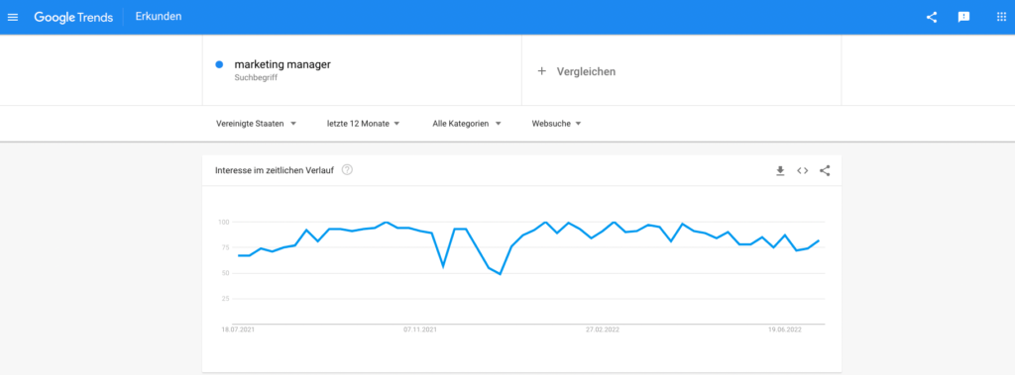Expand the Websuche search type dropdown
The height and width of the screenshot is (375, 1015).
click(557, 124)
